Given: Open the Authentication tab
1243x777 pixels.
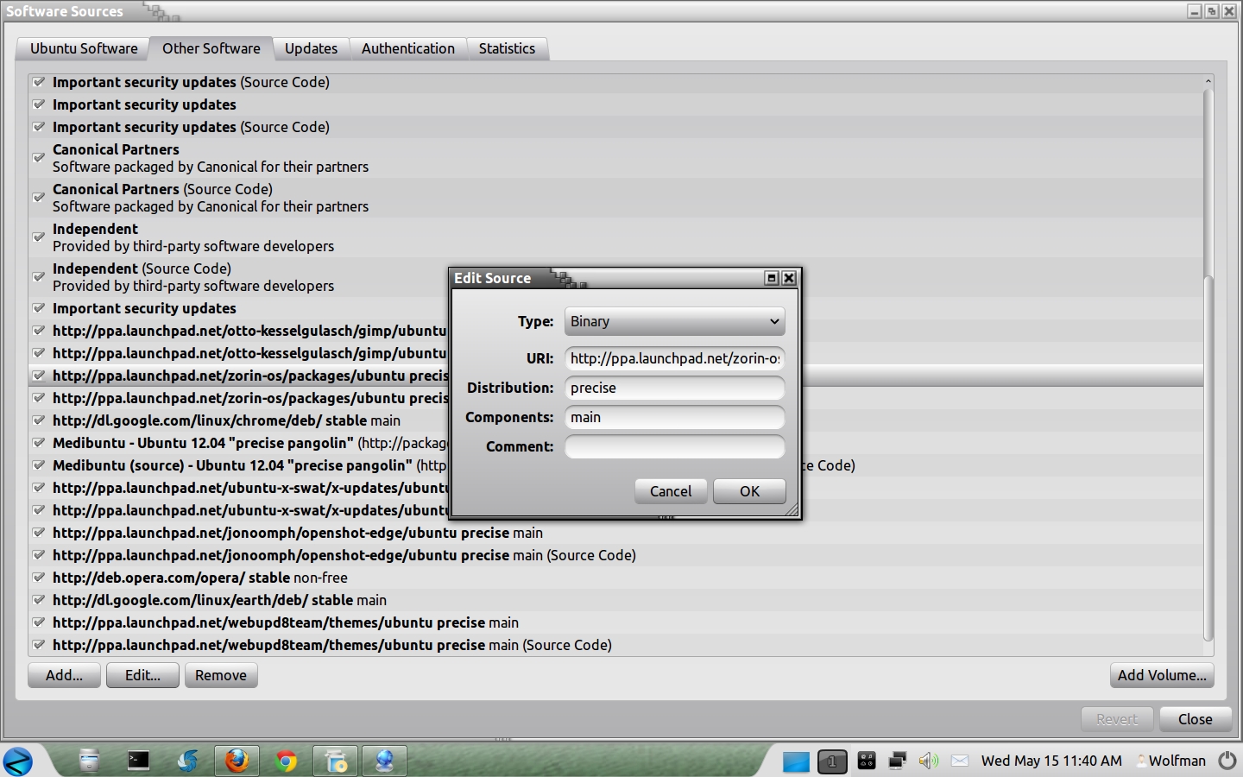Looking at the screenshot, I should tap(407, 48).
